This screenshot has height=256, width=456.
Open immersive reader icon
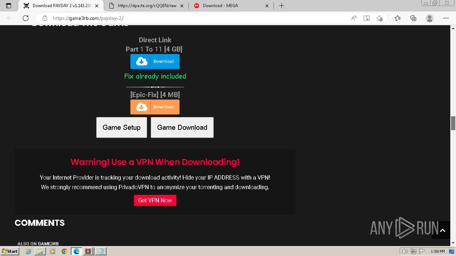click(x=367, y=18)
